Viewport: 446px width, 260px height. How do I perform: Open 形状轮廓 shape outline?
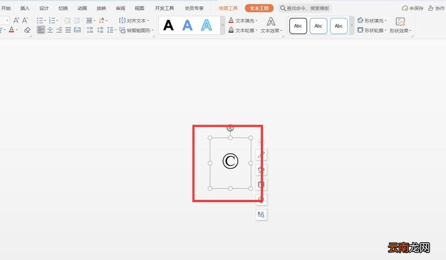pyautogui.click(x=372, y=30)
